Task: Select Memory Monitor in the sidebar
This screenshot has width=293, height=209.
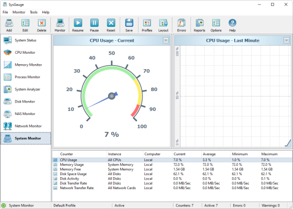Action: pos(25,65)
